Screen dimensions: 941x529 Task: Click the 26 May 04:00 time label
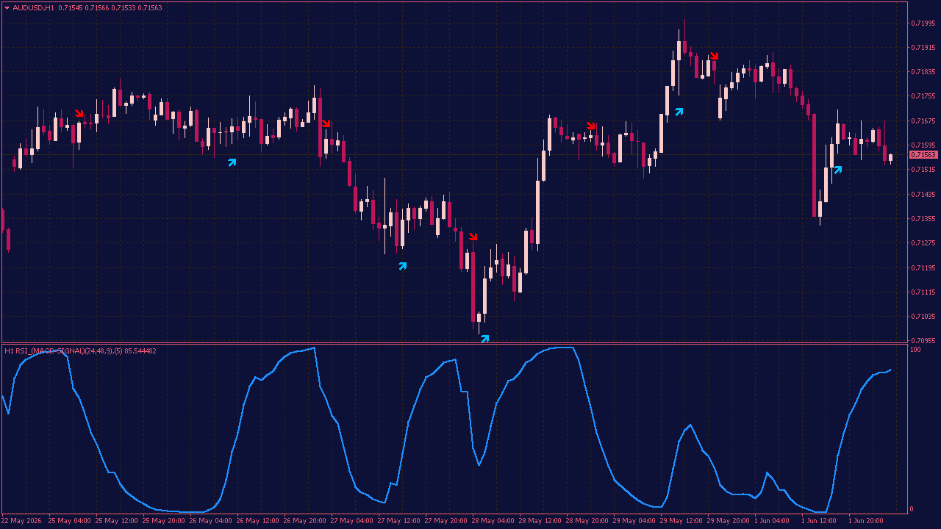click(210, 521)
